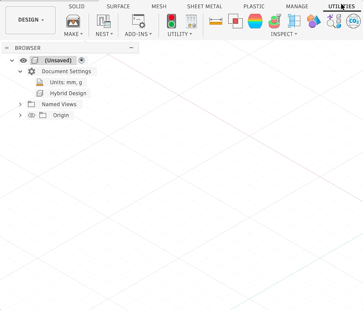This screenshot has width=363, height=310.
Task: Open the MAKE dropdown menu
Action: pyautogui.click(x=74, y=34)
